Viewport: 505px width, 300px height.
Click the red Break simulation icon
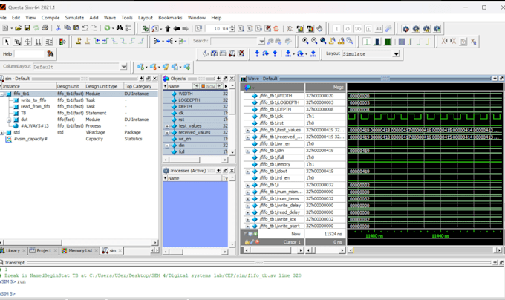coord(276,29)
